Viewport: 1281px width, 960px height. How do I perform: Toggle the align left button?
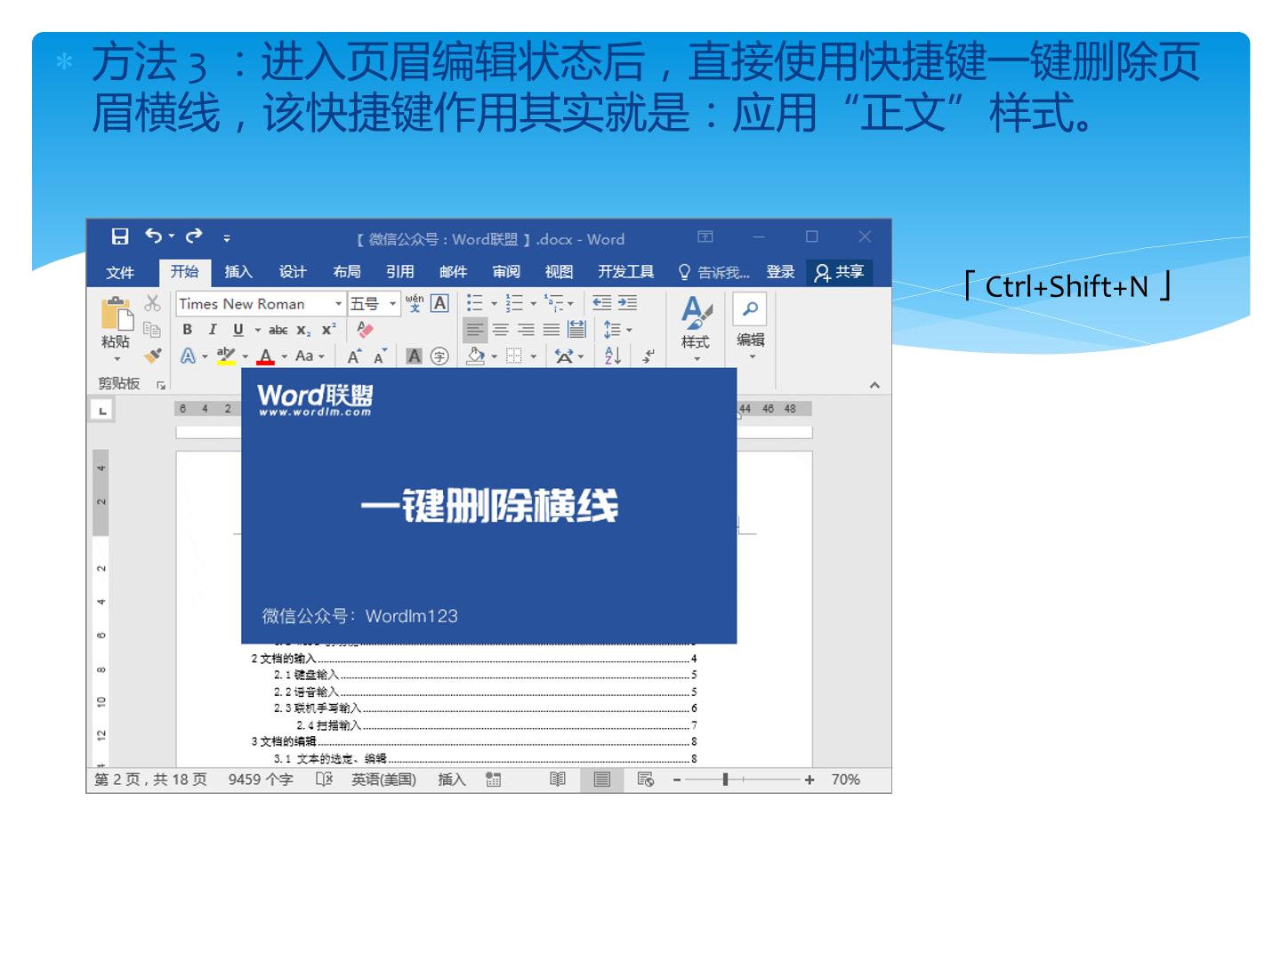[x=476, y=330]
